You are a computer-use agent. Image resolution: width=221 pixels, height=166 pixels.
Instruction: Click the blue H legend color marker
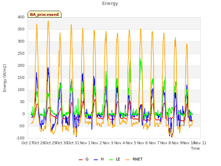pos(96,160)
